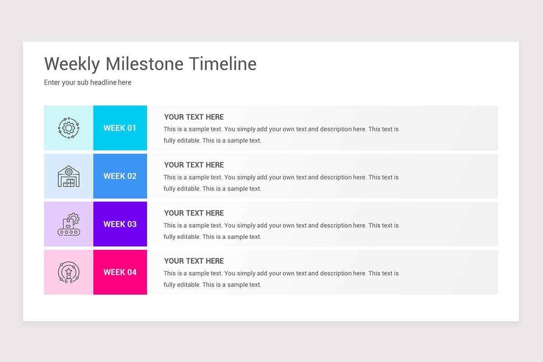Click the cyan WEEK 01 block
This screenshot has height=362, width=543.
pos(120,128)
